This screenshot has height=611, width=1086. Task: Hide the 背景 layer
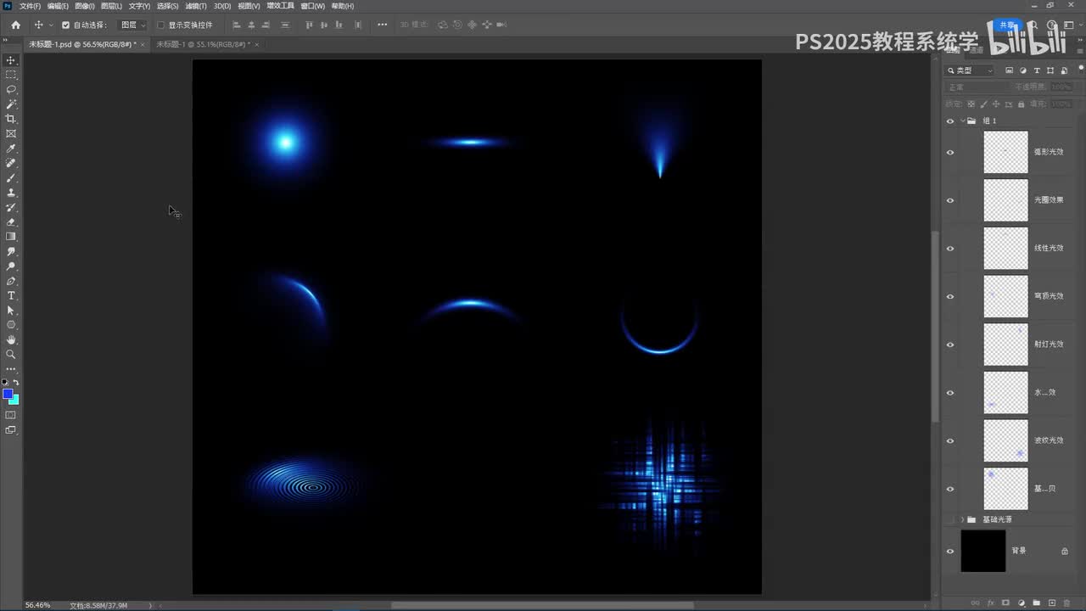tap(950, 551)
